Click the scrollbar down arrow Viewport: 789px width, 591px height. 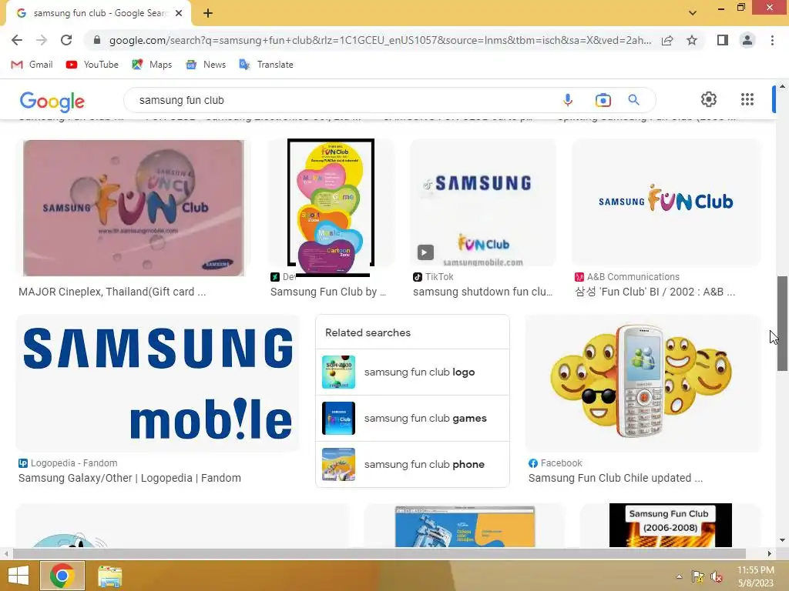point(782,540)
